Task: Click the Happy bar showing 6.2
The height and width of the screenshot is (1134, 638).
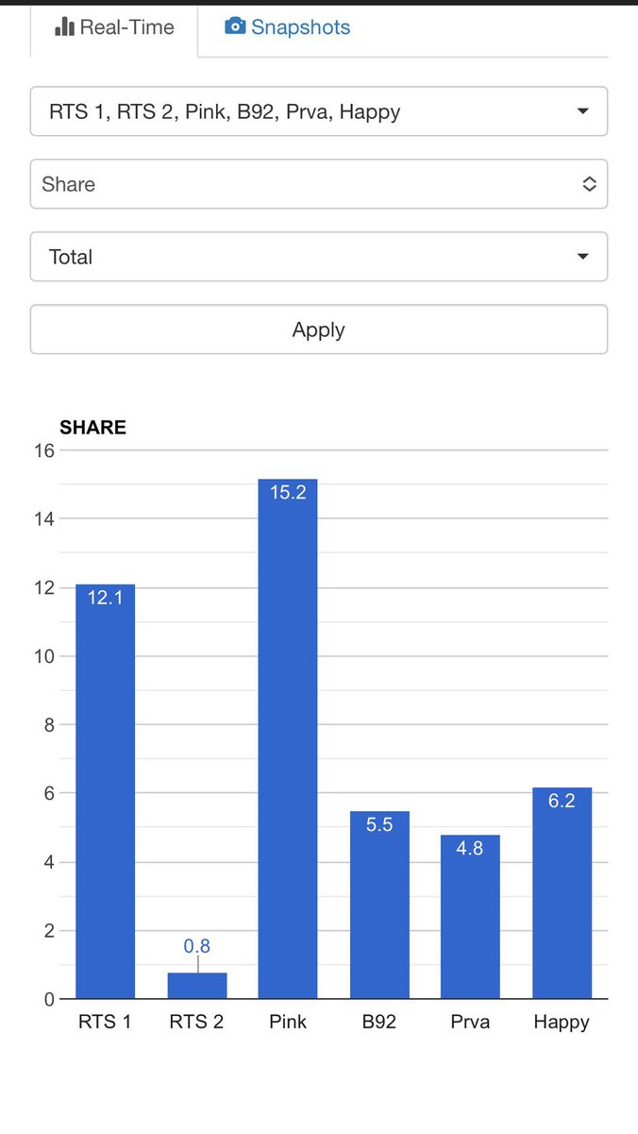Action: pos(562,893)
